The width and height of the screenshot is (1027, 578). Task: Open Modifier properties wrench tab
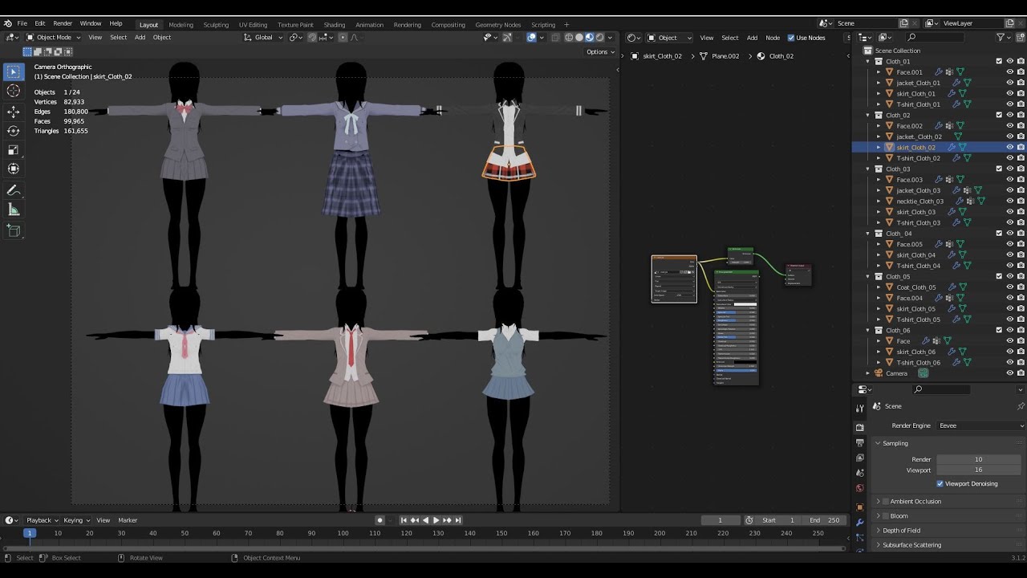click(x=860, y=523)
